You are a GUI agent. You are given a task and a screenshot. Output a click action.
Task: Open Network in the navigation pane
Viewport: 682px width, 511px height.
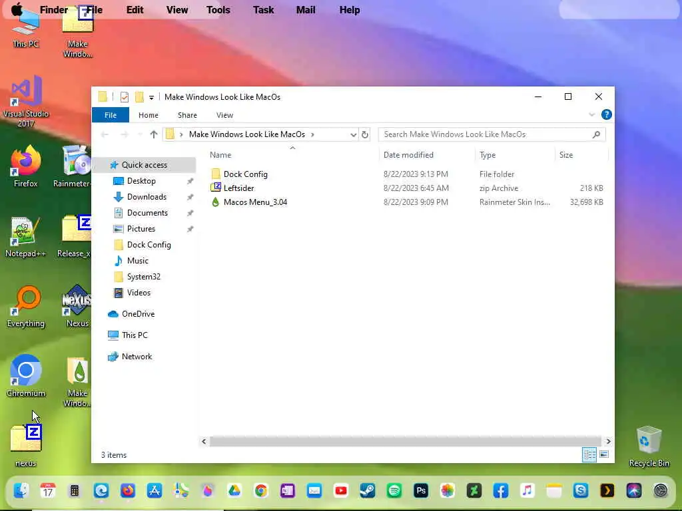pyautogui.click(x=137, y=357)
